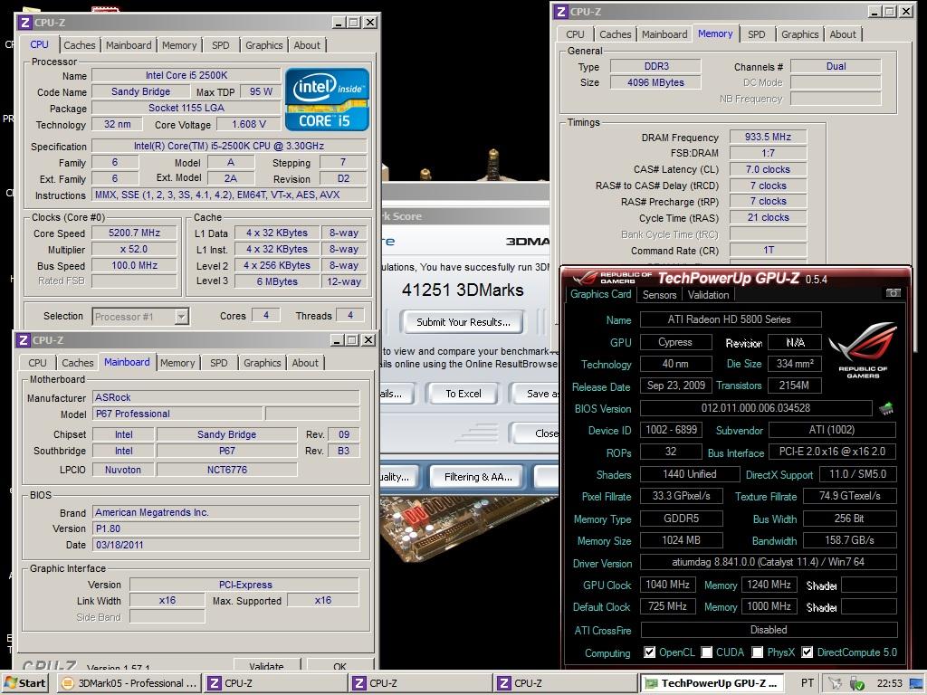927x695 pixels.
Task: Click the green tray icon next to clock
Action: pyautogui.click(x=856, y=684)
